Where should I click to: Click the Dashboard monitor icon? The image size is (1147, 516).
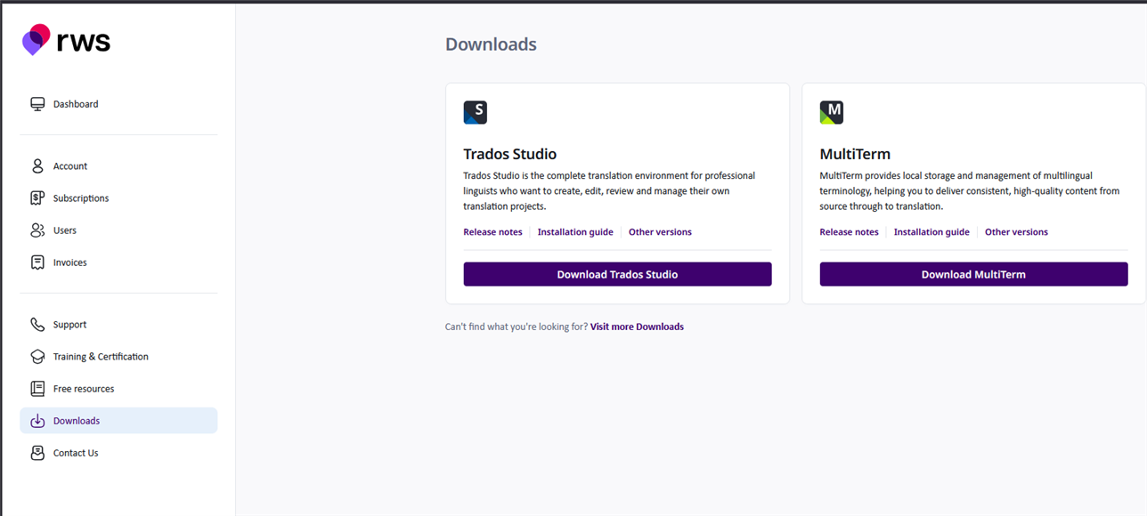pyautogui.click(x=37, y=104)
